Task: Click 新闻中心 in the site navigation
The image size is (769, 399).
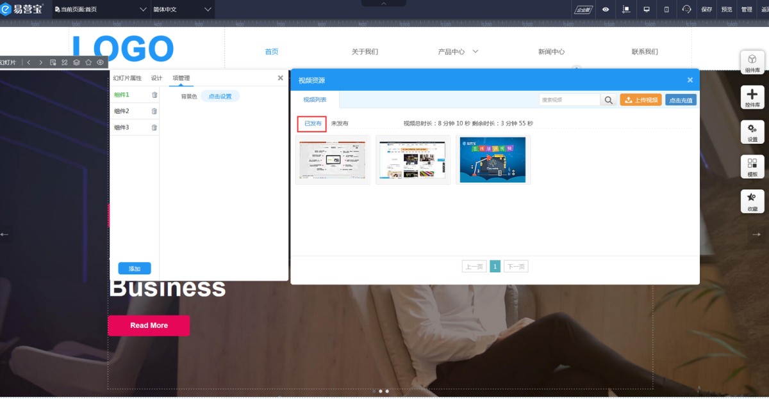Action: [551, 52]
